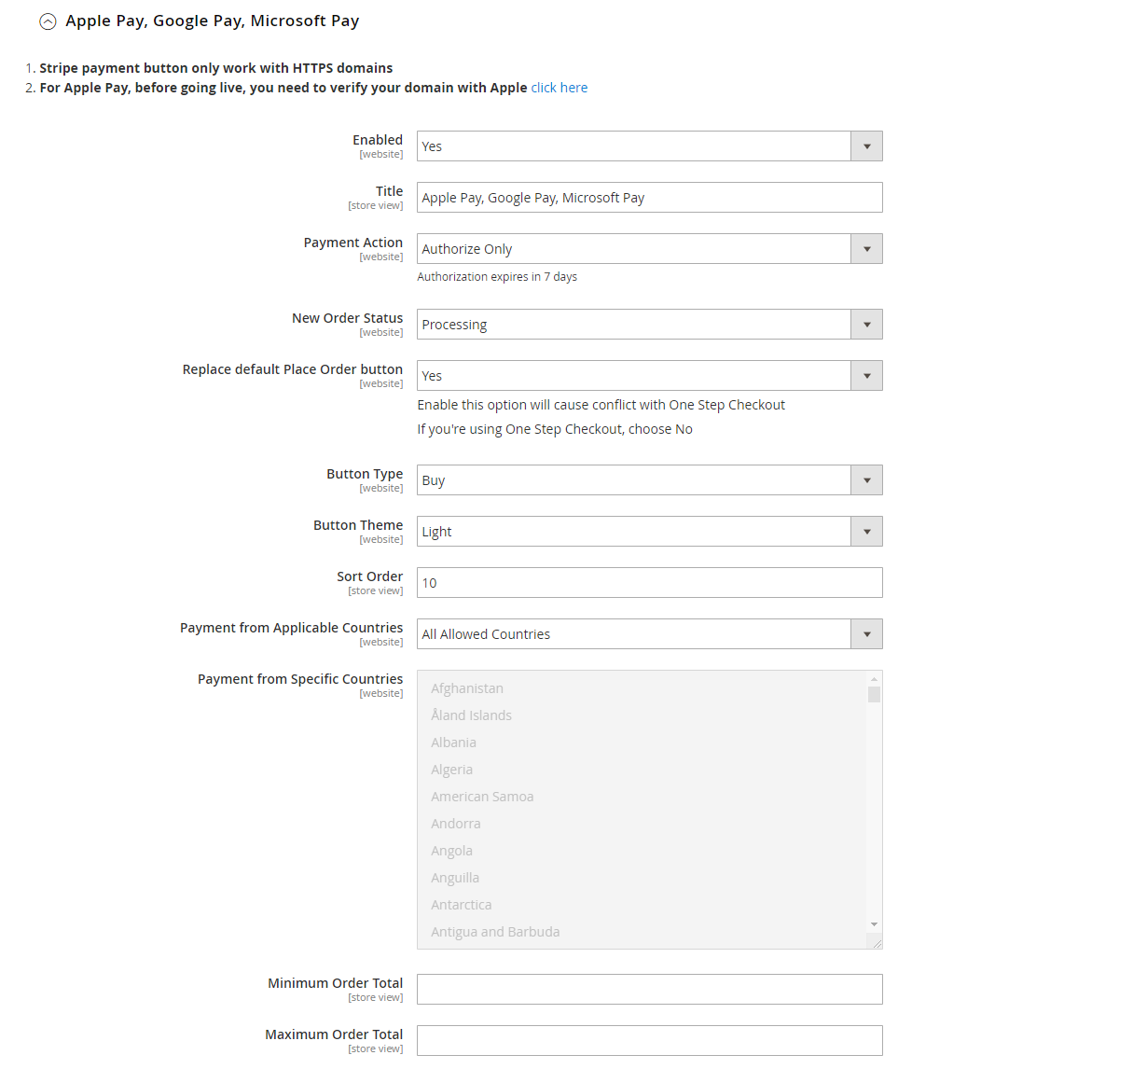Choose American Samoa in the countries list

pos(482,797)
